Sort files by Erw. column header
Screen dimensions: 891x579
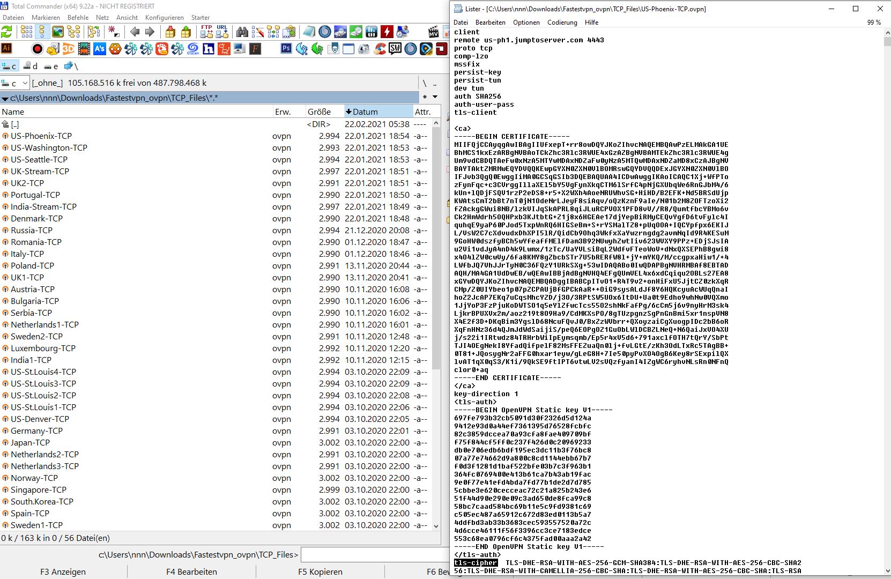coord(289,112)
